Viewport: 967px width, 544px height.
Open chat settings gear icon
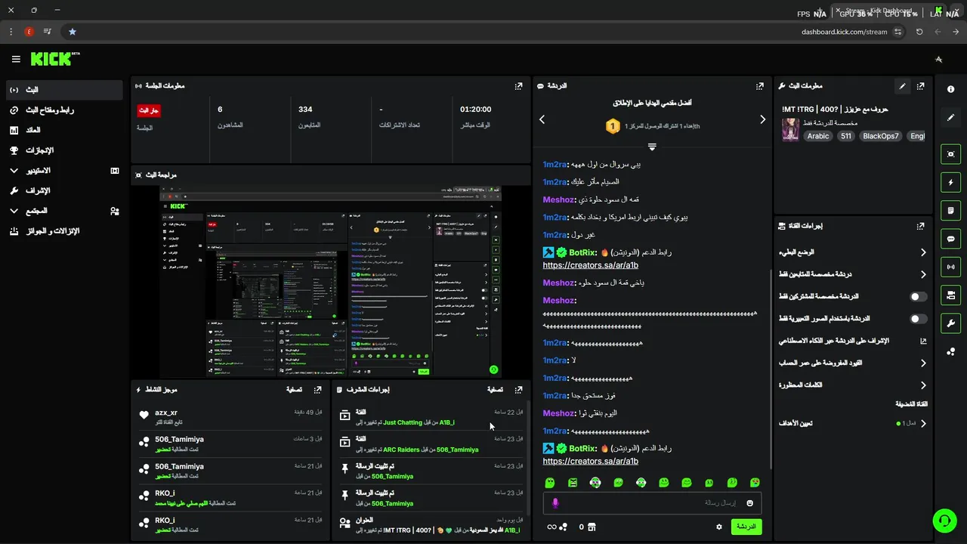coord(719,527)
